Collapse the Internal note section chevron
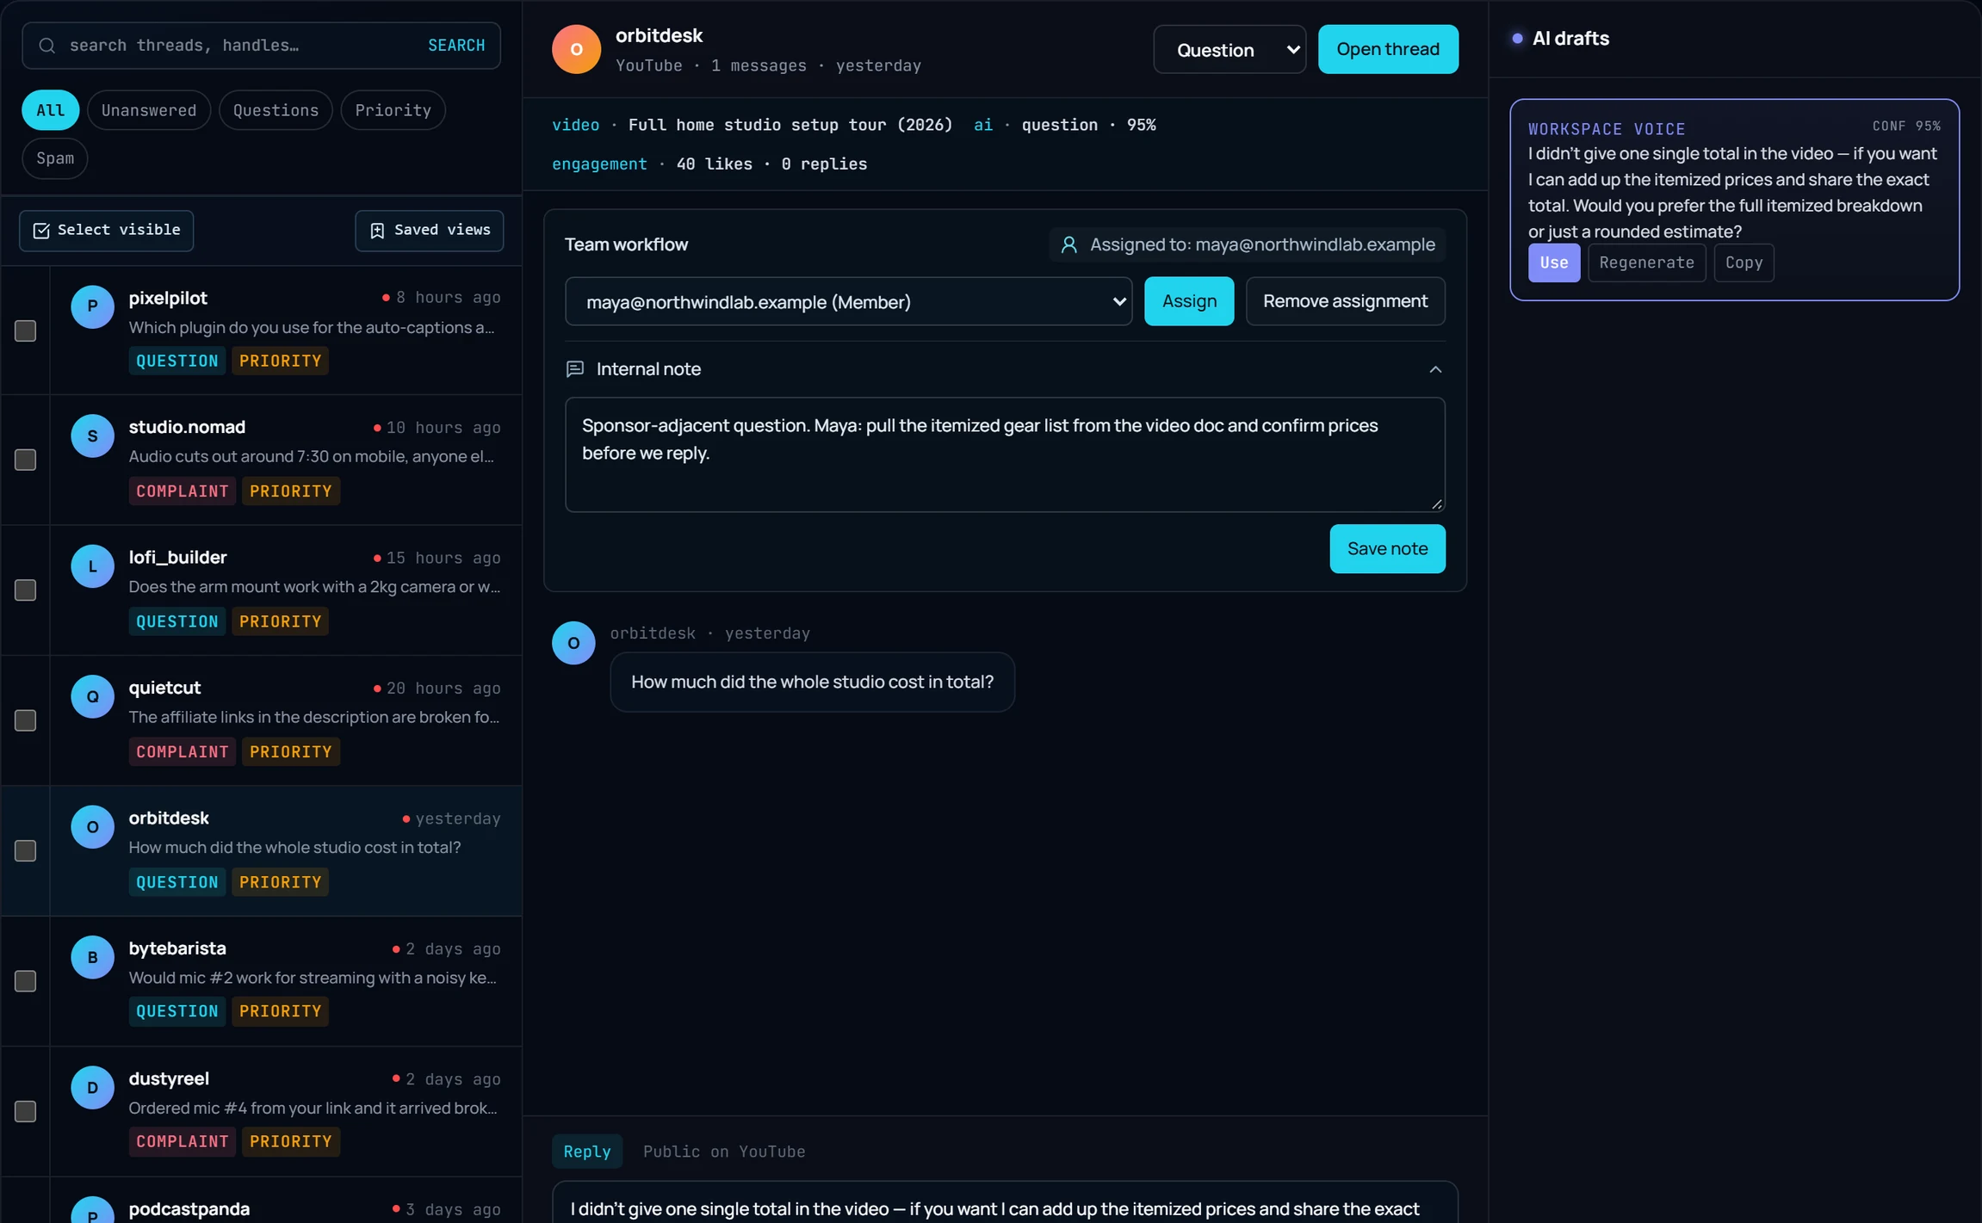Viewport: 1982px width, 1223px height. point(1435,369)
